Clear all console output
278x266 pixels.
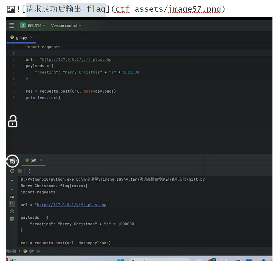12,219
